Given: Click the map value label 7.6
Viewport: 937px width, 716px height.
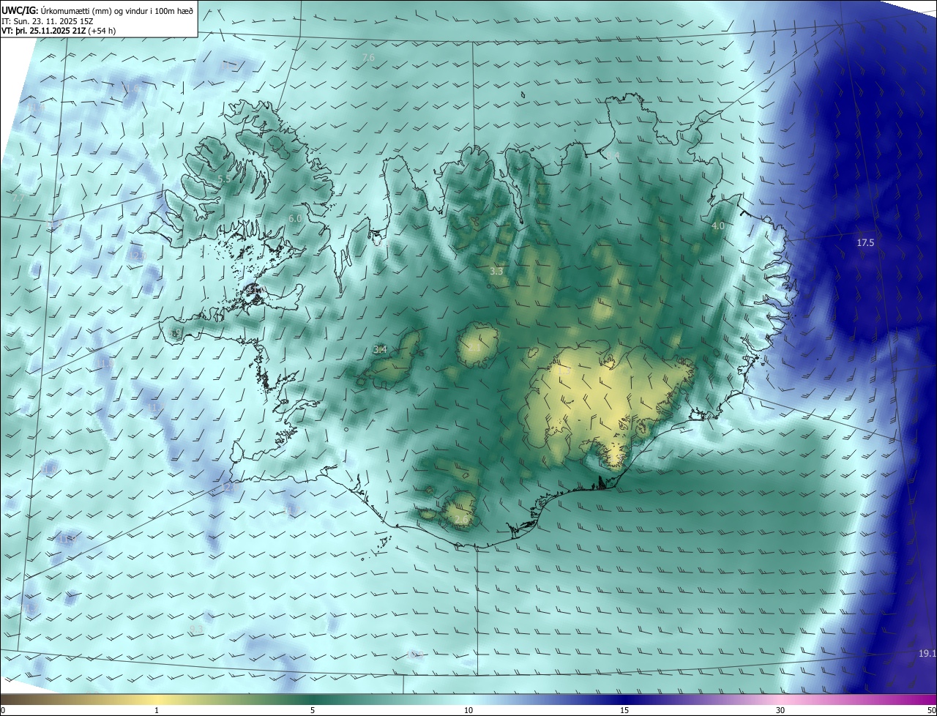Looking at the screenshot, I should pos(368,57).
